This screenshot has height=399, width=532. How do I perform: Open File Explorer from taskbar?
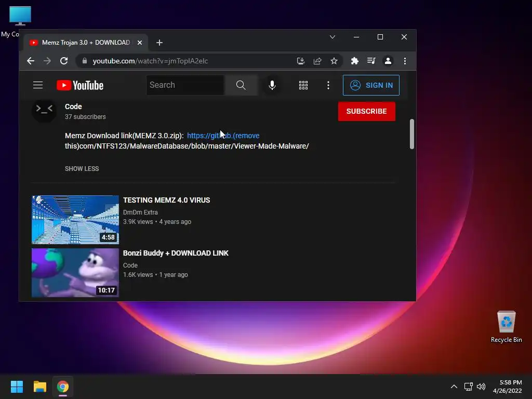[39, 387]
